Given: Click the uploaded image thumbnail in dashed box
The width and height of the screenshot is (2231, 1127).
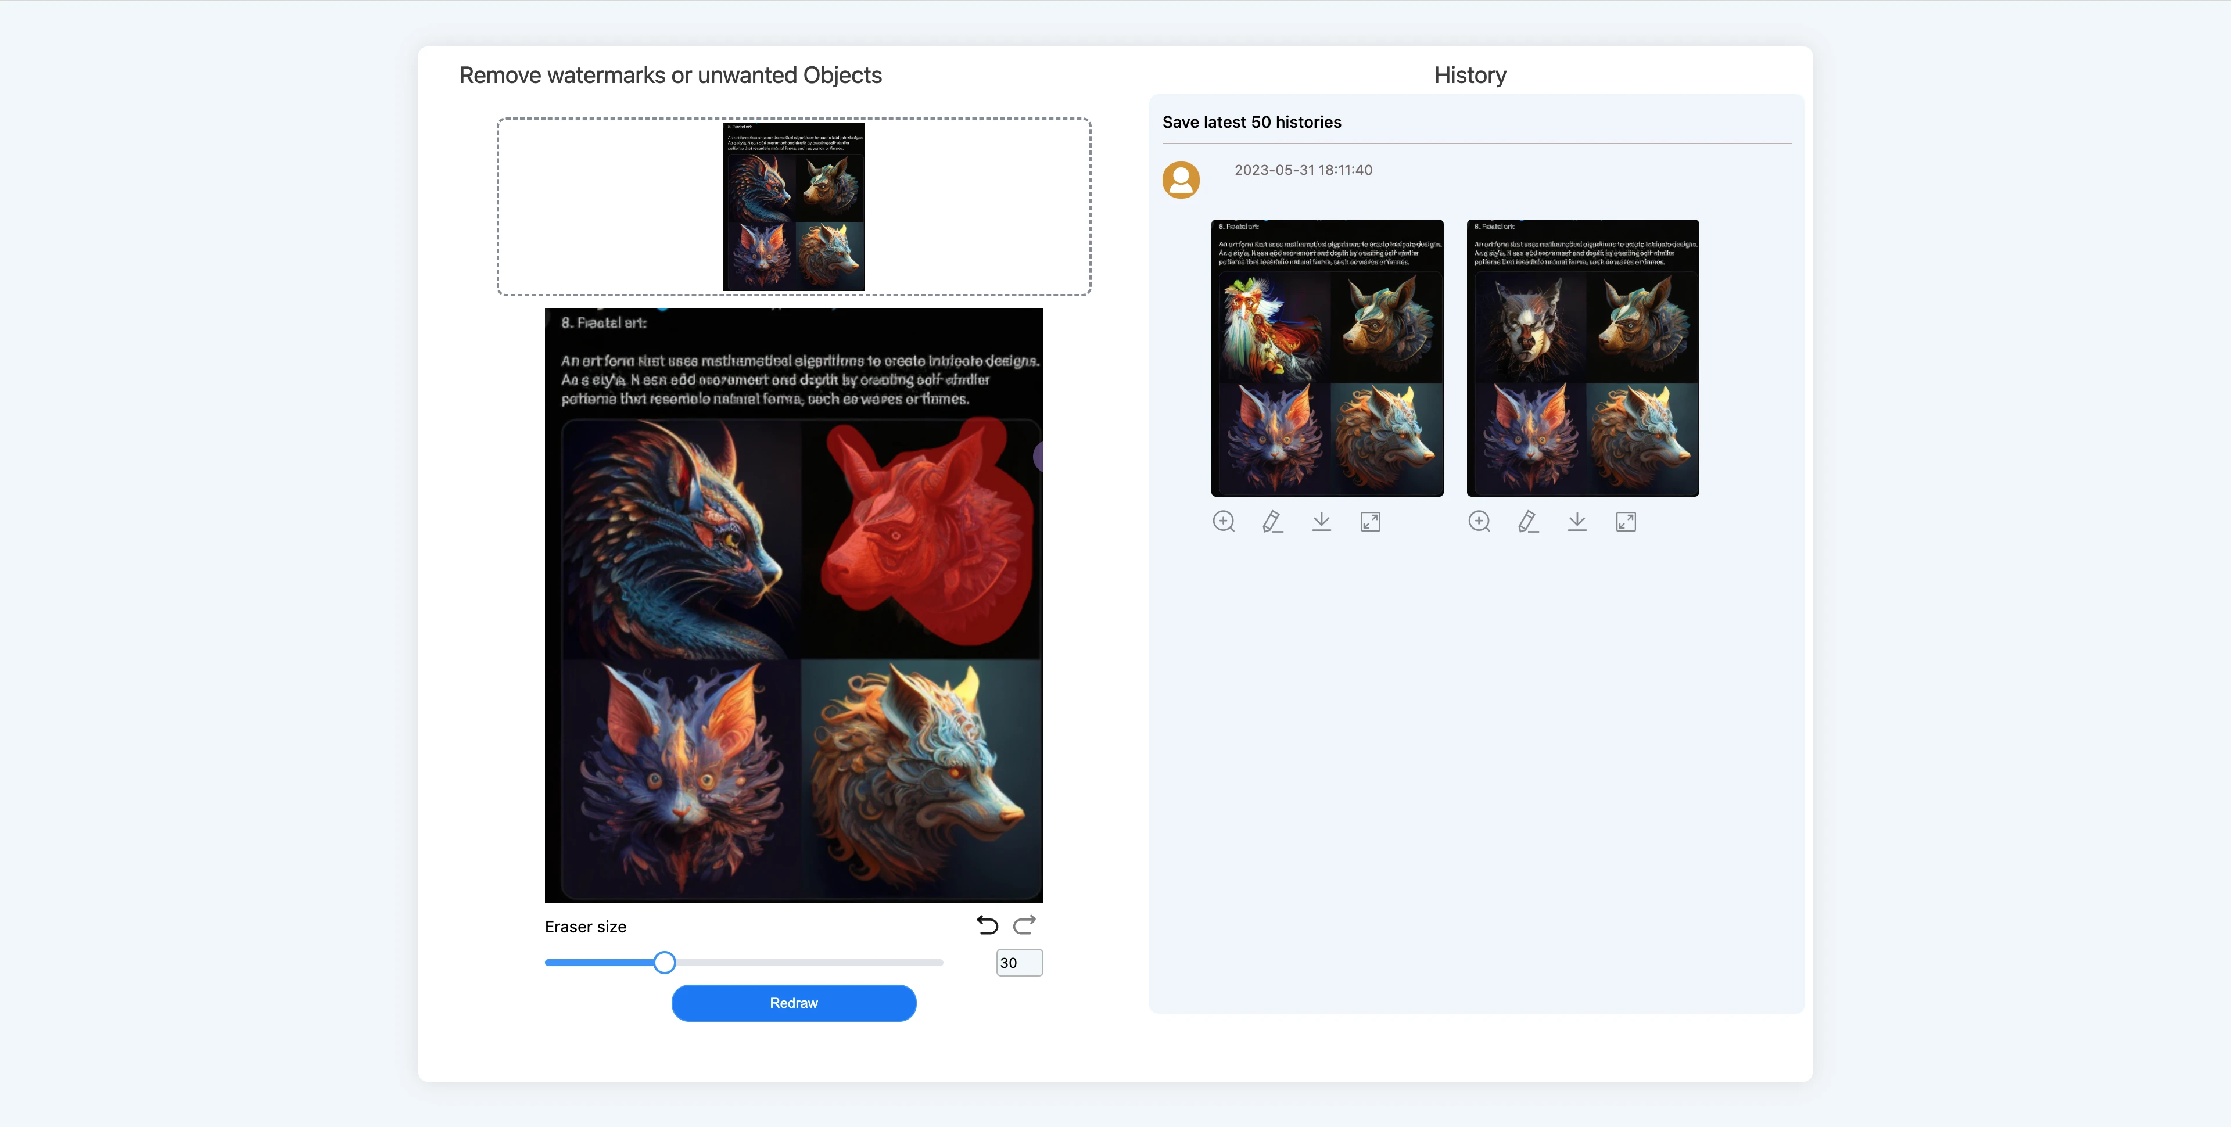Looking at the screenshot, I should (793, 206).
